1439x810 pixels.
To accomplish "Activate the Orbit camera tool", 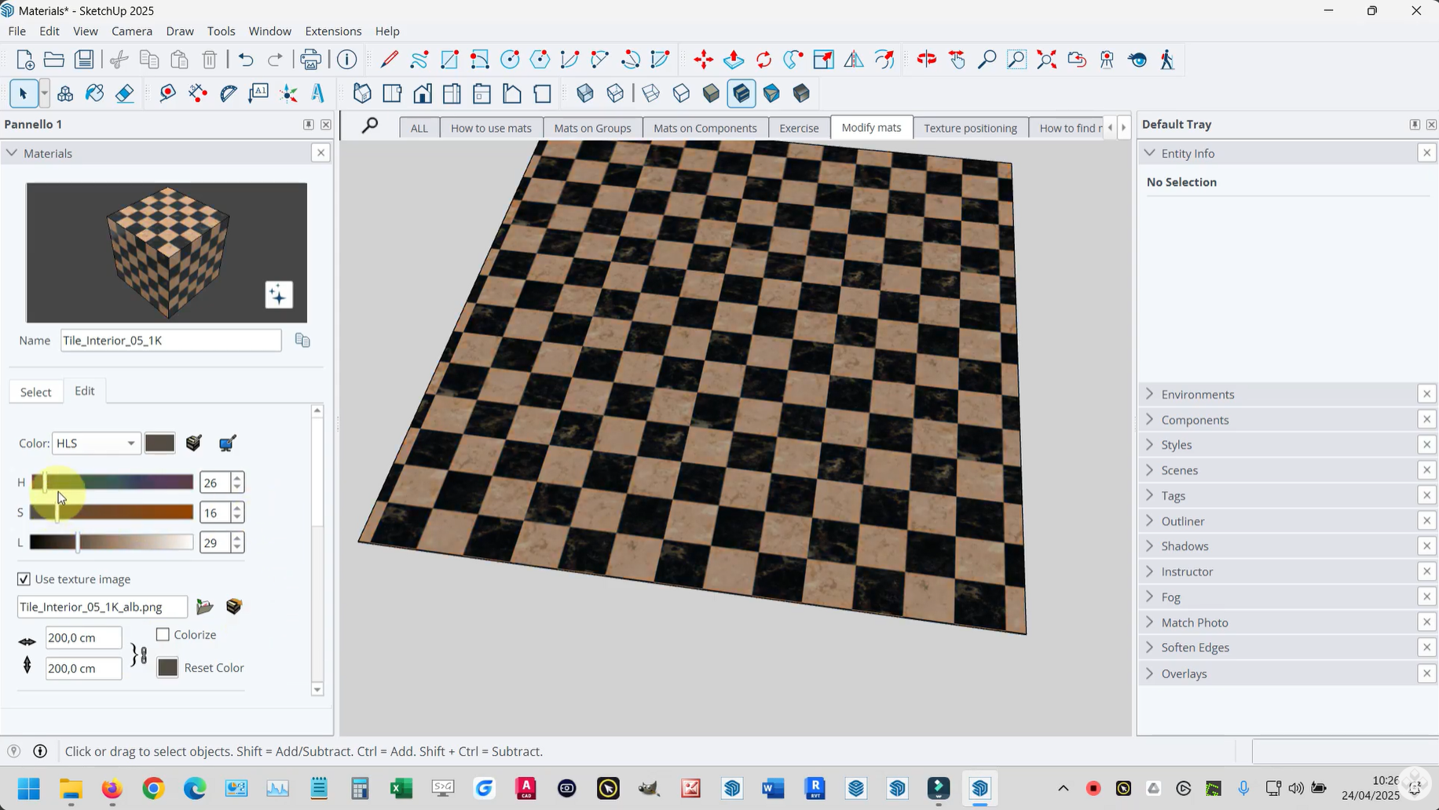I will [x=927, y=60].
